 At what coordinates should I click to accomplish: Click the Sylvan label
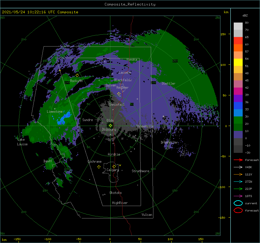(x=111, y=85)
